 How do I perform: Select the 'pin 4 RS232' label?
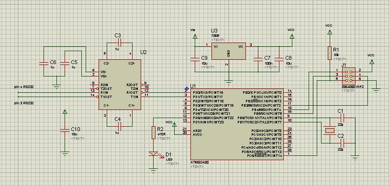(24, 87)
